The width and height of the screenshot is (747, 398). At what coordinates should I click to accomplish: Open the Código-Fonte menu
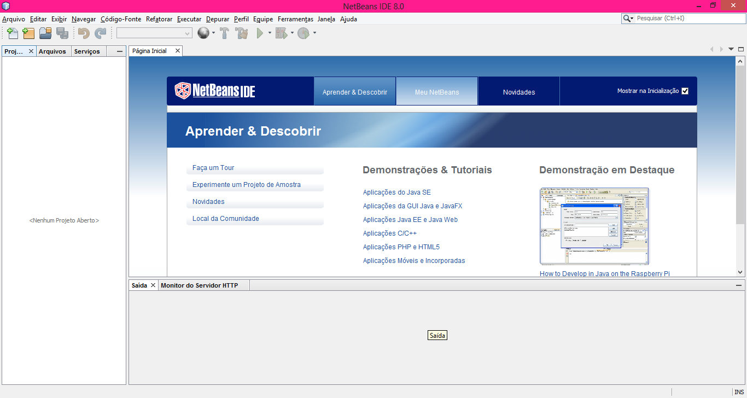click(x=121, y=19)
